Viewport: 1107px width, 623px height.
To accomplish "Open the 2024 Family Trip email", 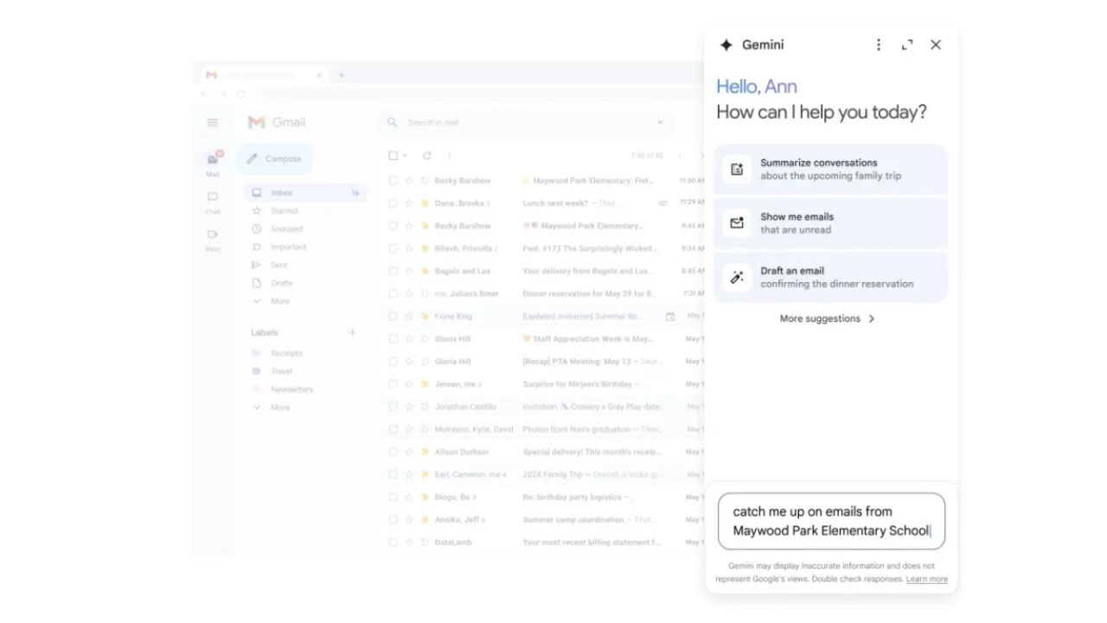I will (592, 475).
